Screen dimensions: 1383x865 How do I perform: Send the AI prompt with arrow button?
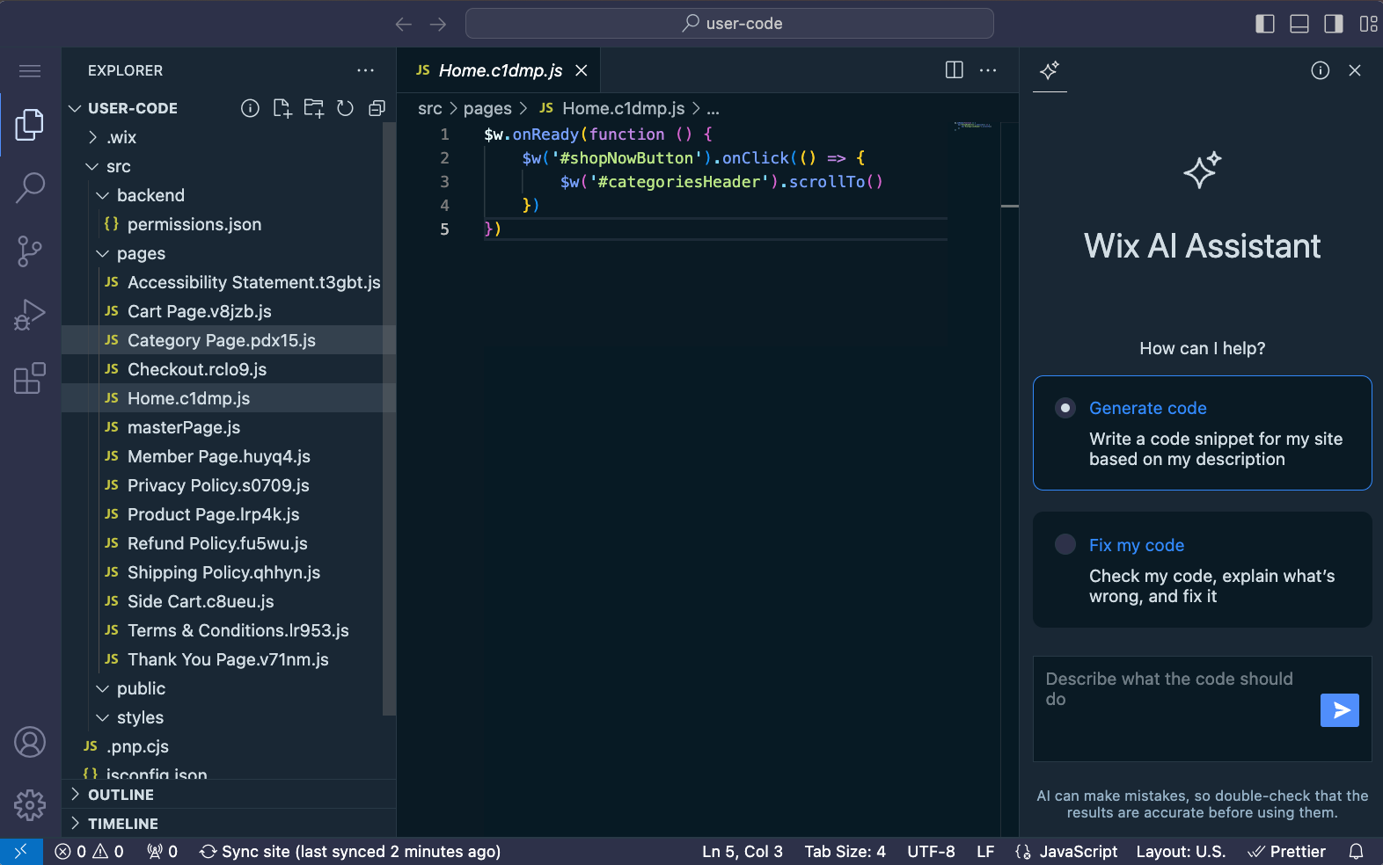[x=1339, y=710]
